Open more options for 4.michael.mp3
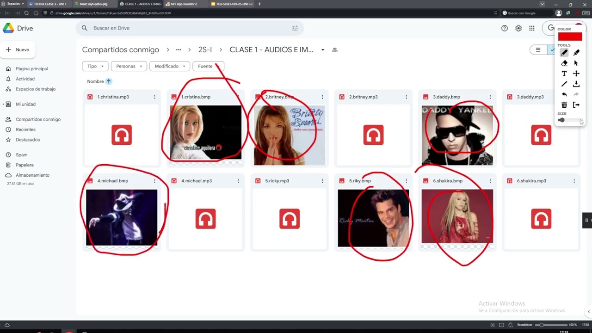Viewport: 592px width, 333px height. (x=239, y=181)
